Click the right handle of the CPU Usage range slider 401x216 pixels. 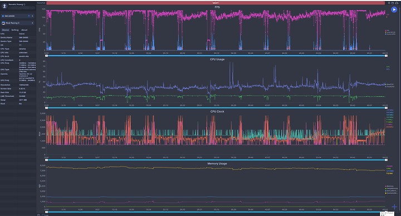coord(386,108)
